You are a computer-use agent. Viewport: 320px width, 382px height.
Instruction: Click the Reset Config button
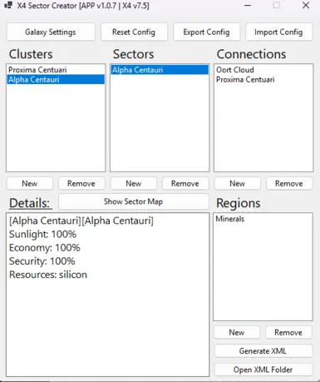coord(134,32)
